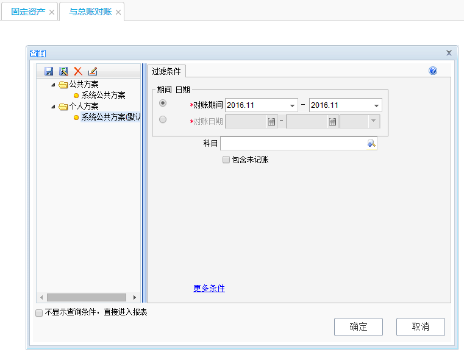Click the 公共方案 tree label
Image resolution: width=464 pixels, height=355 pixels.
[x=84, y=85]
